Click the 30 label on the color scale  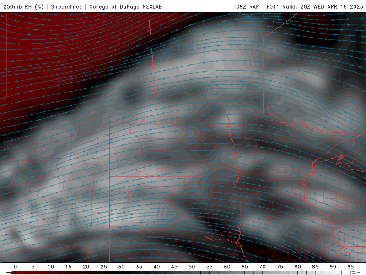pos(121,267)
